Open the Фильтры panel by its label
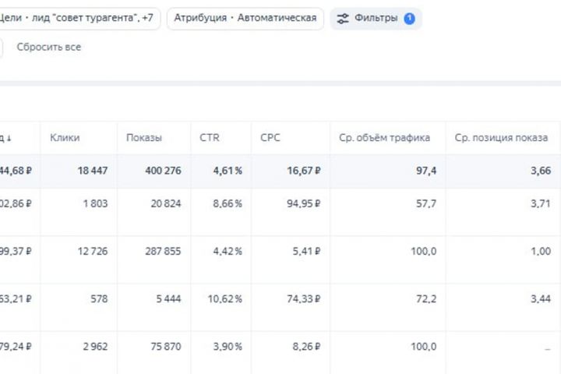 pyautogui.click(x=376, y=19)
